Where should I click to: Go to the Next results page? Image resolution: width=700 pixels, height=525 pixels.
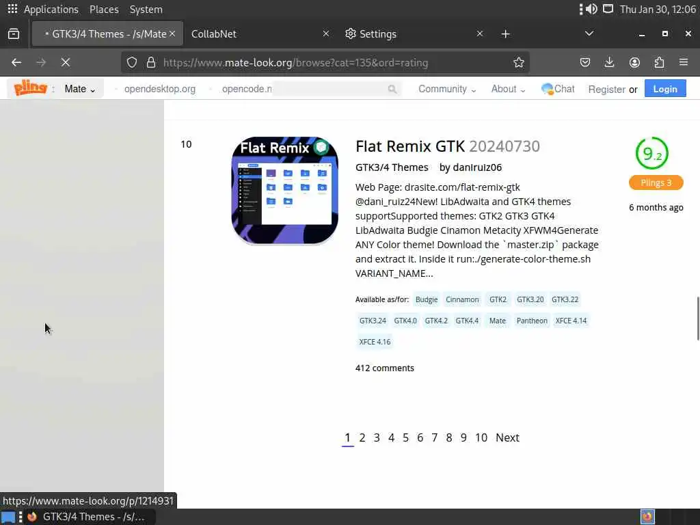(x=507, y=437)
